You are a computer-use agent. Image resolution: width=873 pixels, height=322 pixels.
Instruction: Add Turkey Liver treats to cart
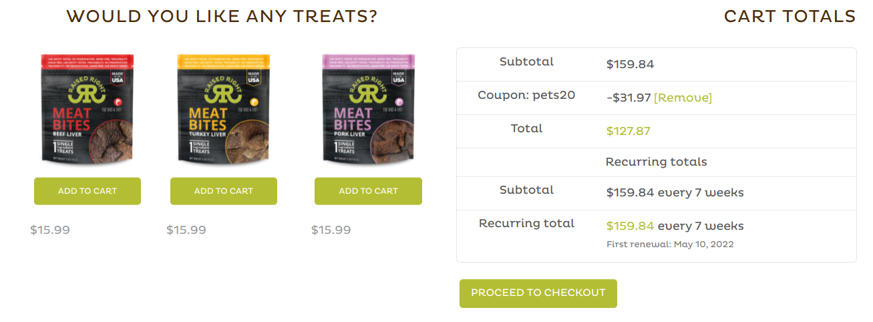click(x=224, y=191)
